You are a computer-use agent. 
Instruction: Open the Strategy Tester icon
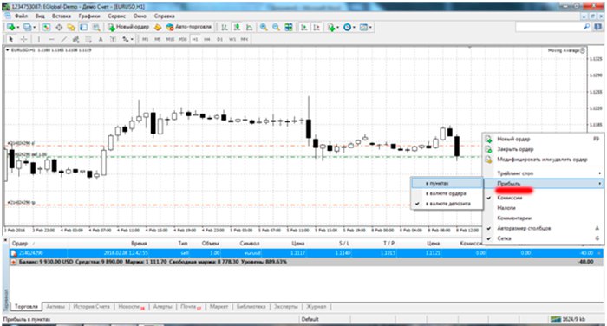pos(96,27)
